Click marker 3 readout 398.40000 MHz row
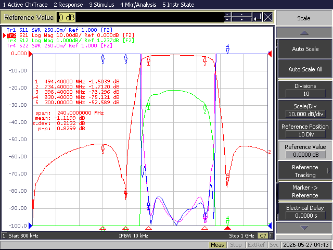This screenshot has height=250, width=333. tap(77, 92)
